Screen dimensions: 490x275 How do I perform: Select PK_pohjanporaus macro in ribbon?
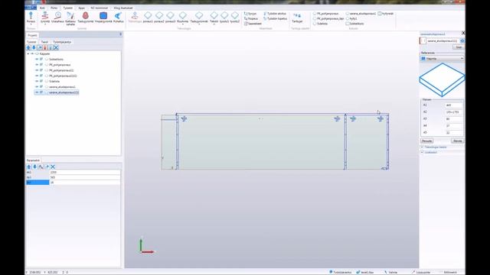tap(325, 14)
